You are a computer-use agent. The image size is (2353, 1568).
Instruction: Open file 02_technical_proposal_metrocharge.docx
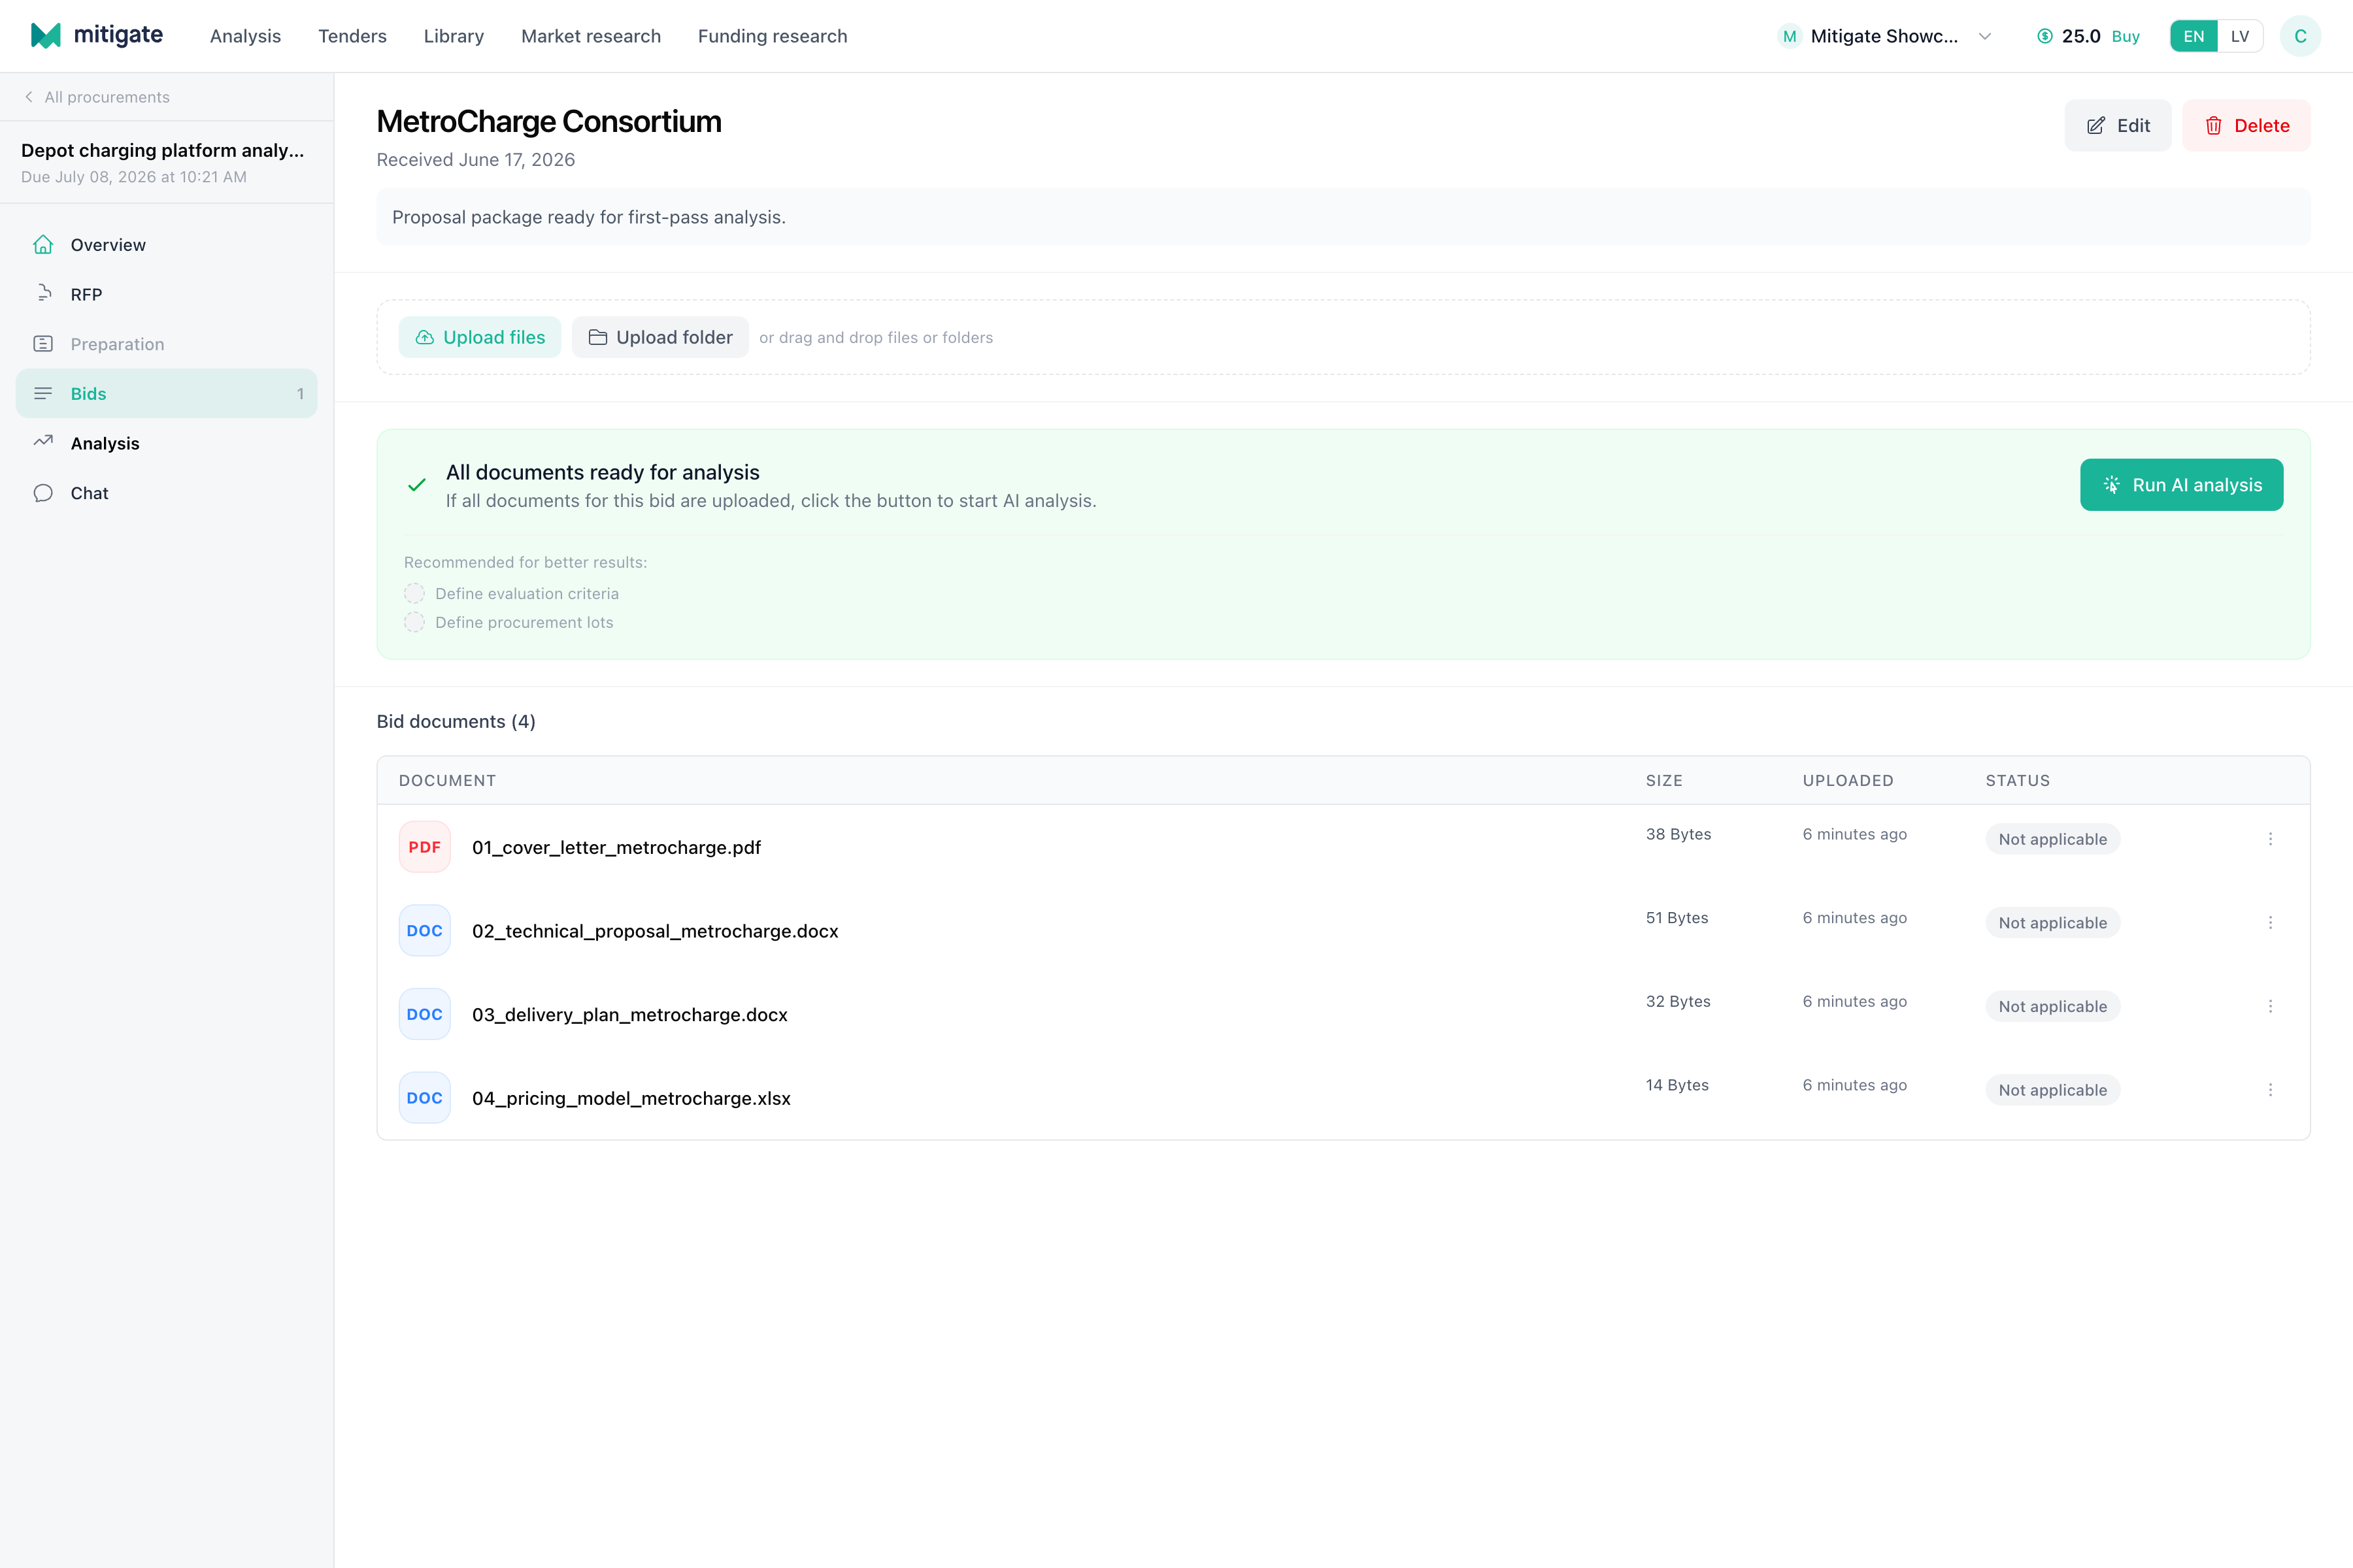pyautogui.click(x=656, y=931)
